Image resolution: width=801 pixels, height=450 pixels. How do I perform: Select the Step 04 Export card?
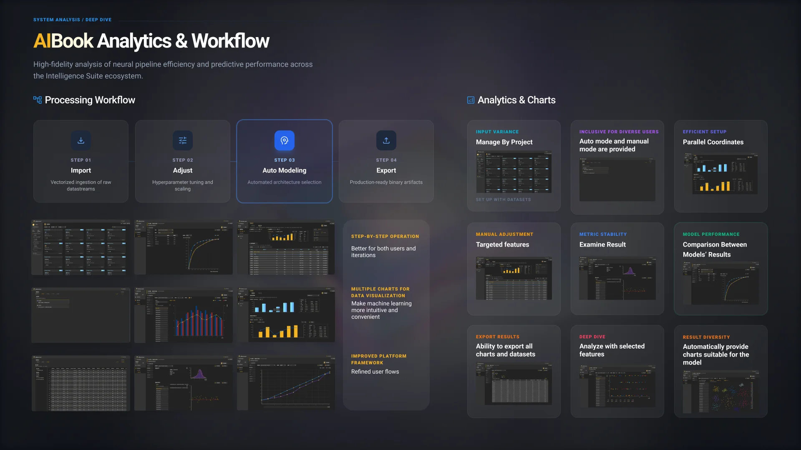pos(386,161)
